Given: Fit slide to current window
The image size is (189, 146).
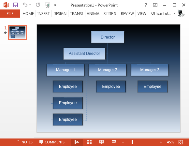Looking at the screenshot, I should pos(181,142).
